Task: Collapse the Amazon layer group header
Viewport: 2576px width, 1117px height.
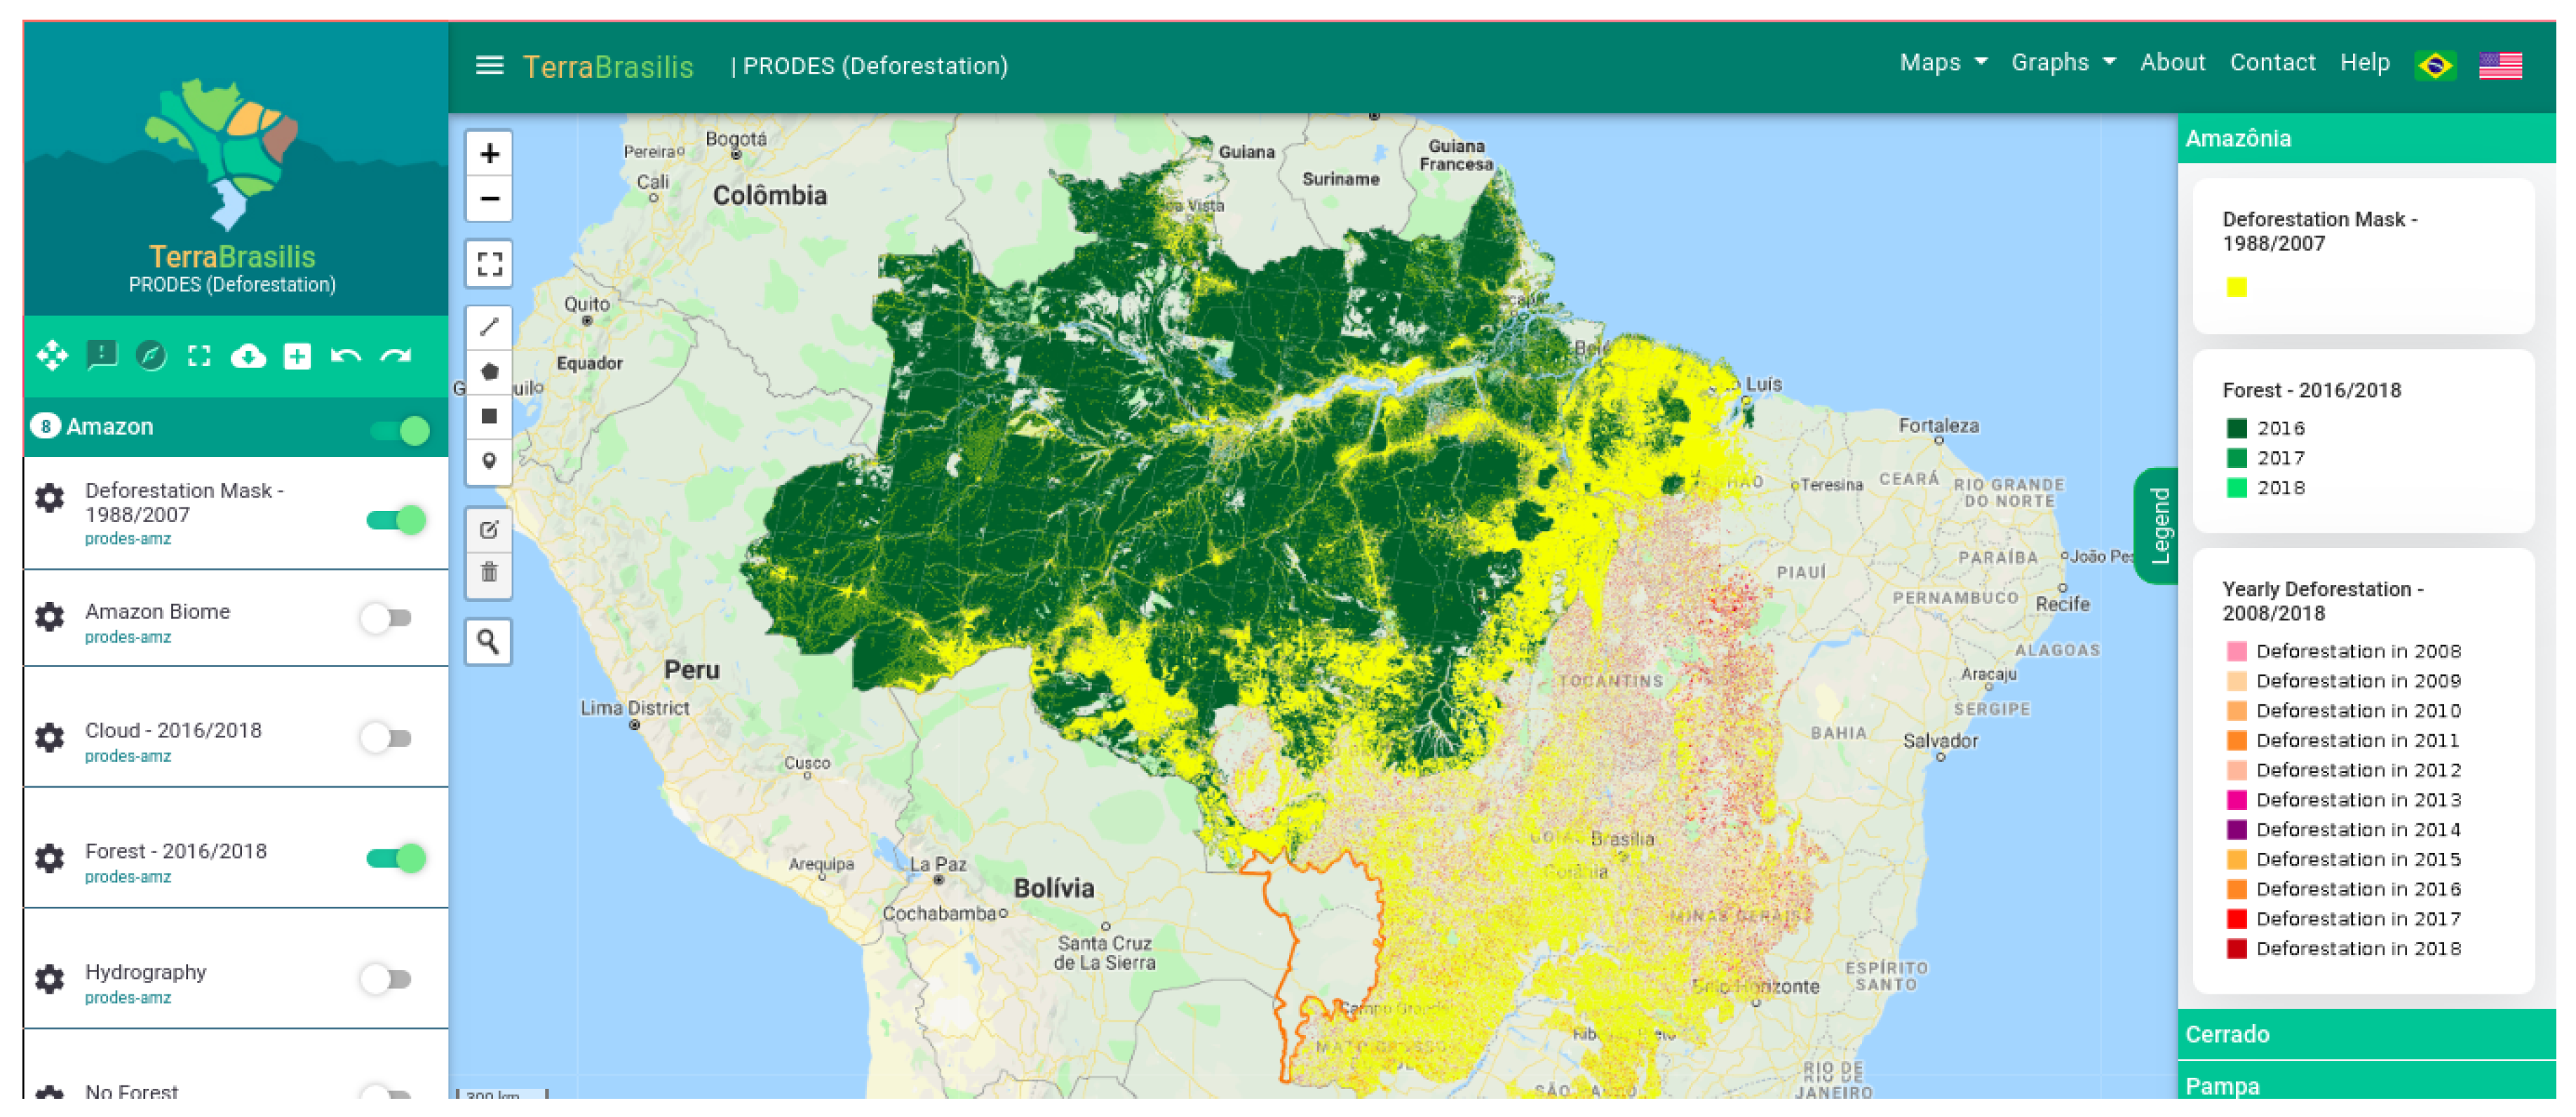Action: 236,427
